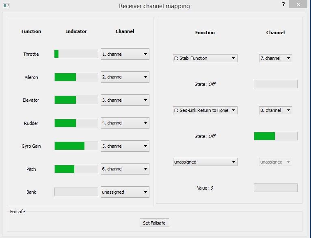The image size is (311, 238).
Task: Click the Throttle indicator bar
Action: (x=76, y=54)
